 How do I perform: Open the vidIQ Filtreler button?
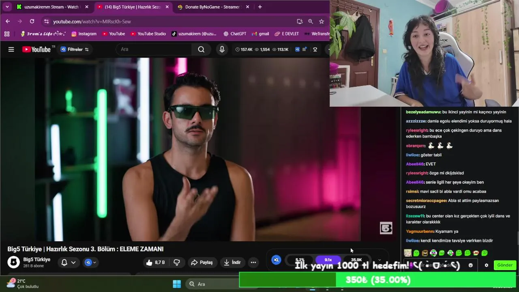(x=75, y=49)
